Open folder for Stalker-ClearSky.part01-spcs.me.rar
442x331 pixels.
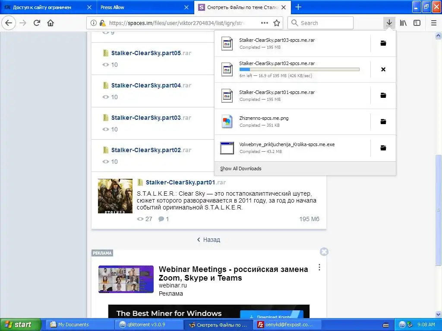click(x=383, y=95)
